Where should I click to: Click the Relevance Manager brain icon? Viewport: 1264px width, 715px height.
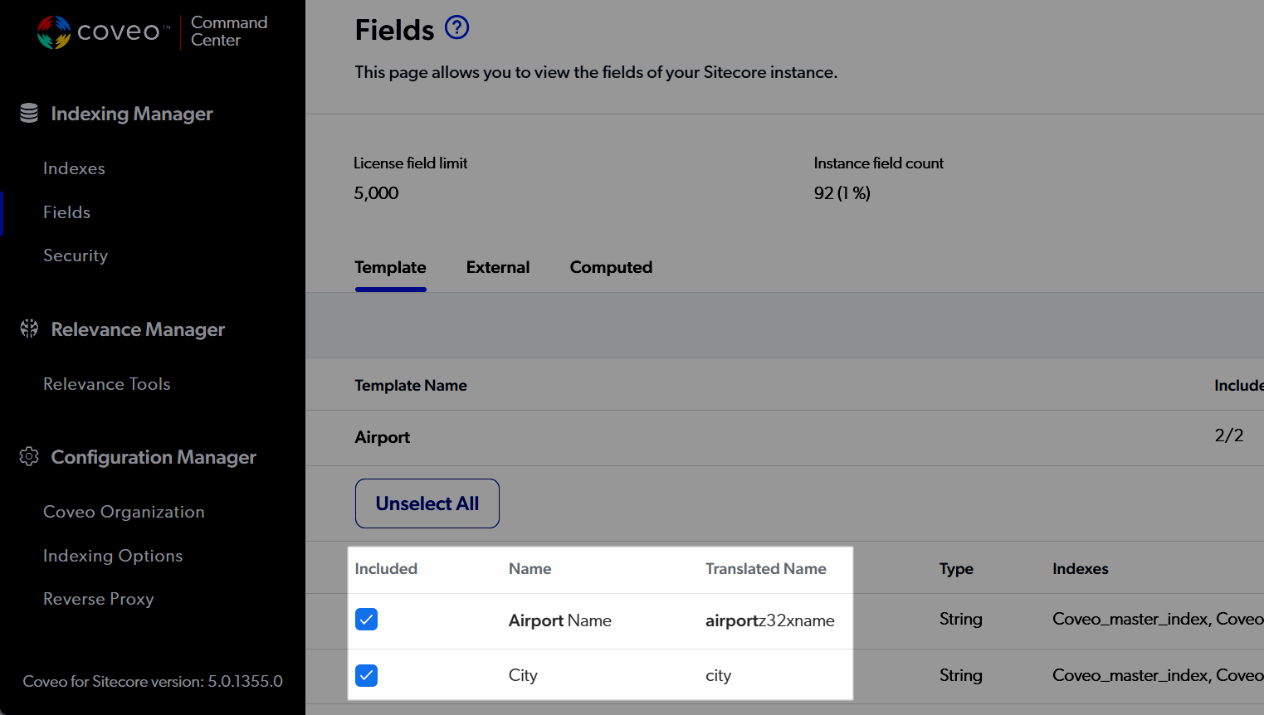click(29, 328)
